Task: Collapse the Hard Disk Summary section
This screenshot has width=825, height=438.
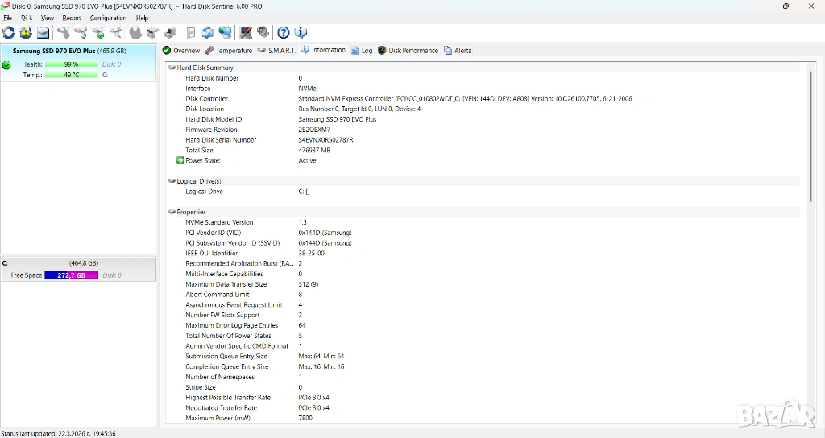Action: tap(172, 68)
